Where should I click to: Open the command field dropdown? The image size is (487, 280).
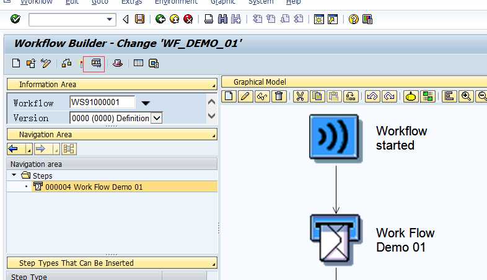pyautogui.click(x=109, y=20)
